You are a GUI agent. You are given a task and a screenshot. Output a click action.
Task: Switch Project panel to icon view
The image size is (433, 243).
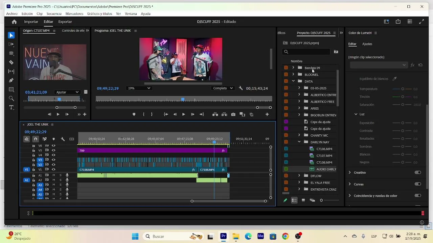click(x=303, y=200)
